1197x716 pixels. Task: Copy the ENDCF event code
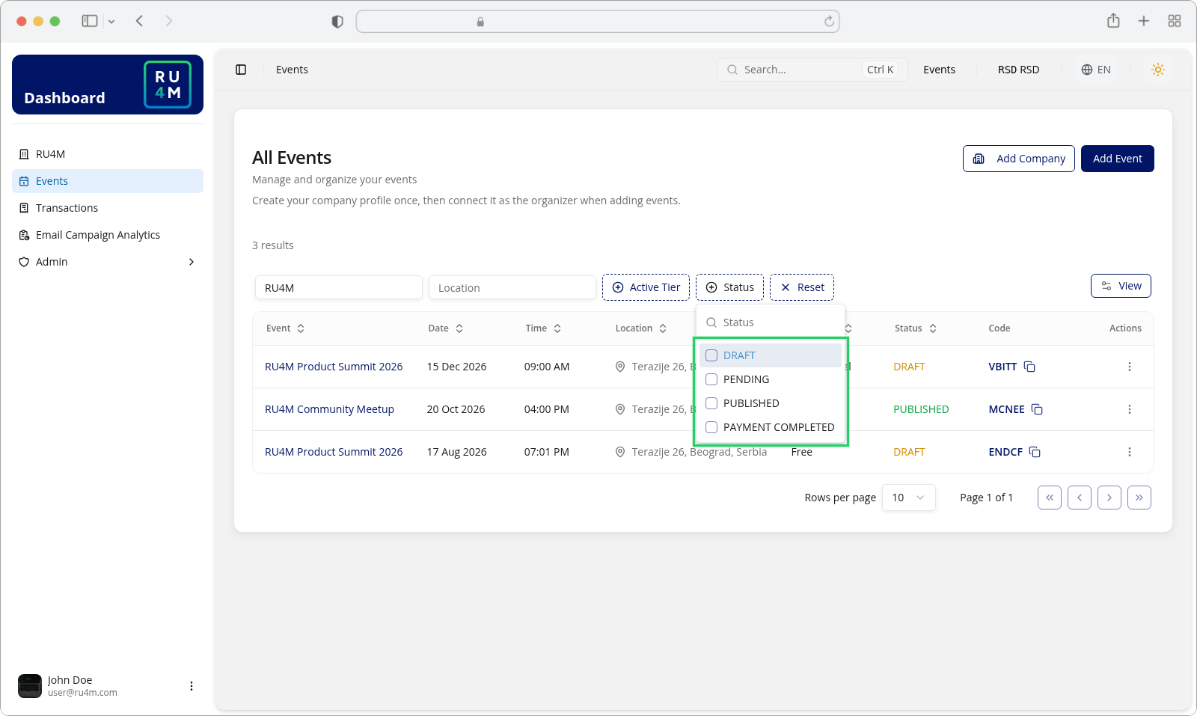click(1035, 452)
